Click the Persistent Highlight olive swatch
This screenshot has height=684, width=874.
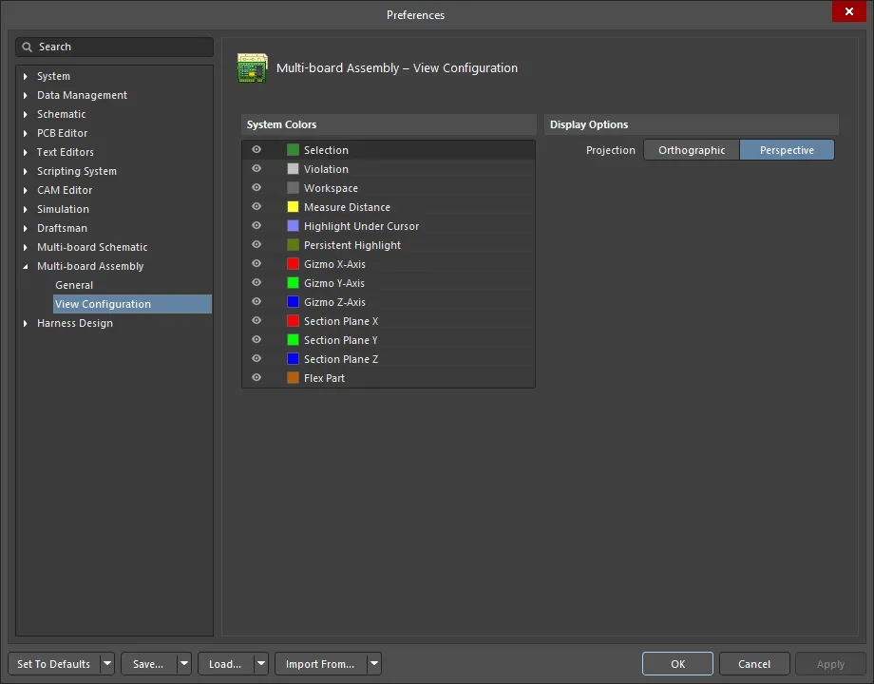point(293,245)
